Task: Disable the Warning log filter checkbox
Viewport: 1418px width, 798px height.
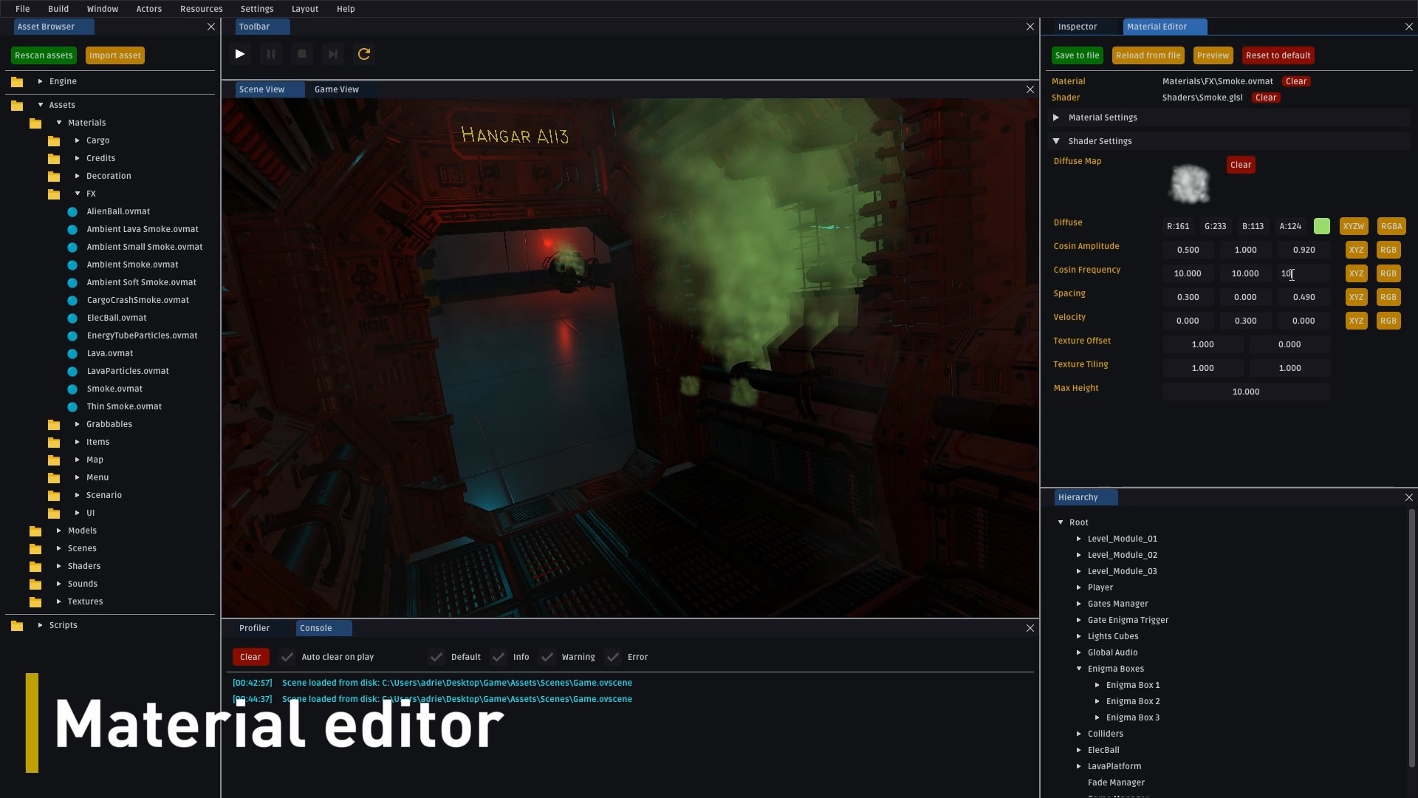Action: 547,657
